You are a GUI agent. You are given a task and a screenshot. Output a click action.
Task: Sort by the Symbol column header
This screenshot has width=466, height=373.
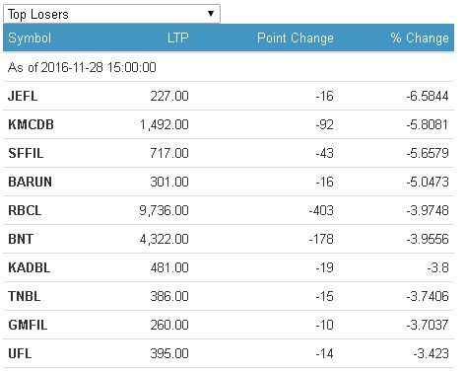coord(30,37)
